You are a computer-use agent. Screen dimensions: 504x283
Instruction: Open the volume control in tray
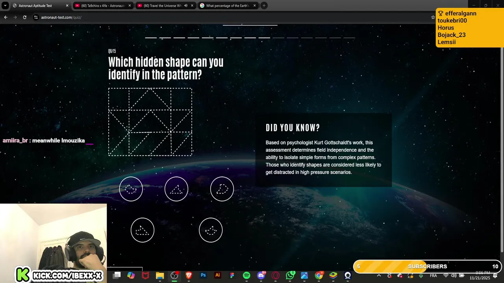pos(454,276)
